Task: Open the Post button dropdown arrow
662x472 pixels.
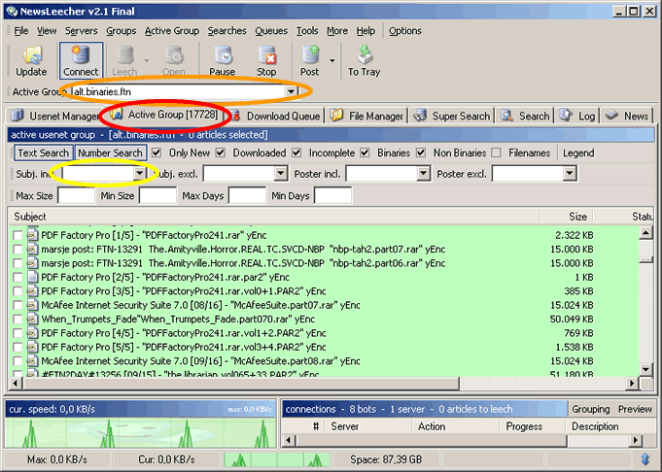Action: pyautogui.click(x=332, y=60)
